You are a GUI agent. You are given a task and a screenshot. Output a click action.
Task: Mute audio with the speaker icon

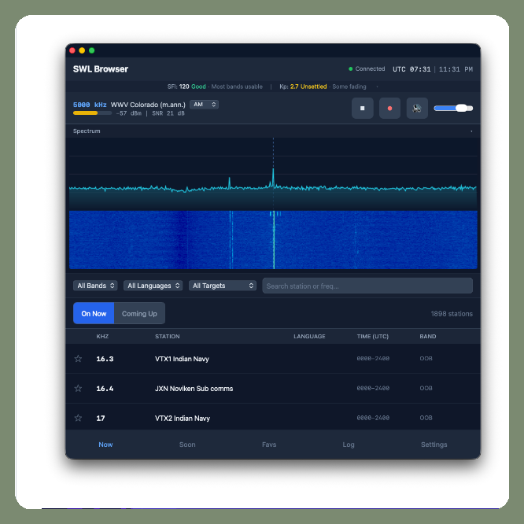(x=417, y=108)
